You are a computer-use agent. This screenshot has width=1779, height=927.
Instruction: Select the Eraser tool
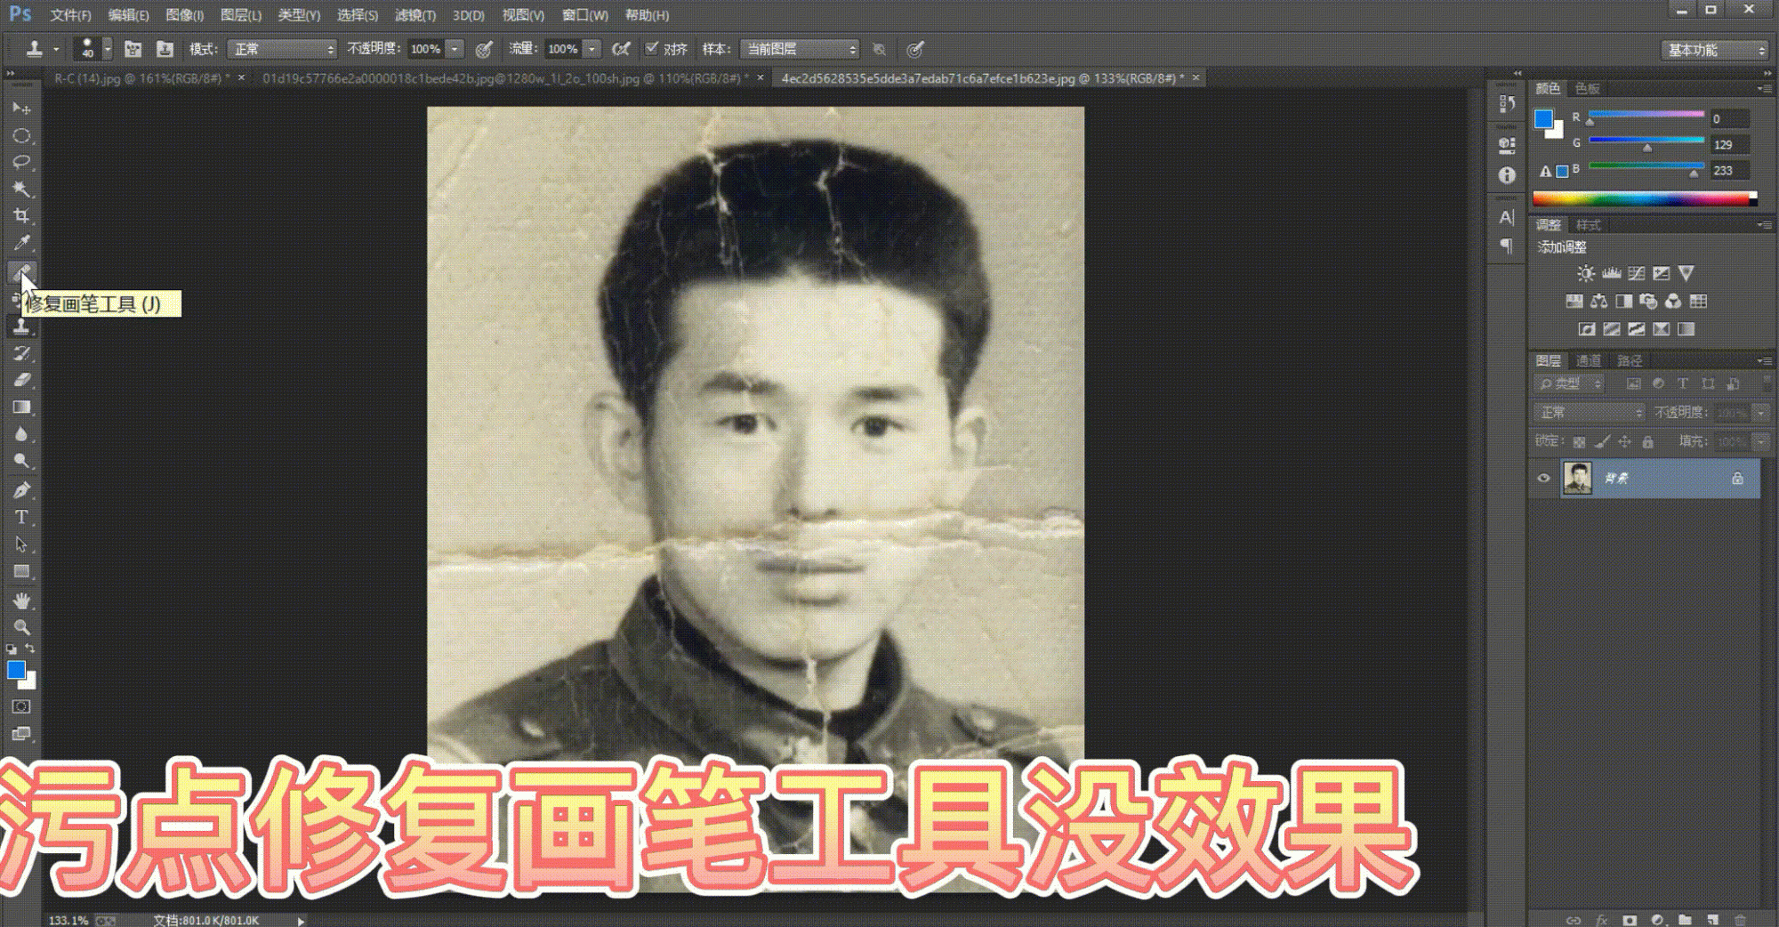[x=21, y=380]
